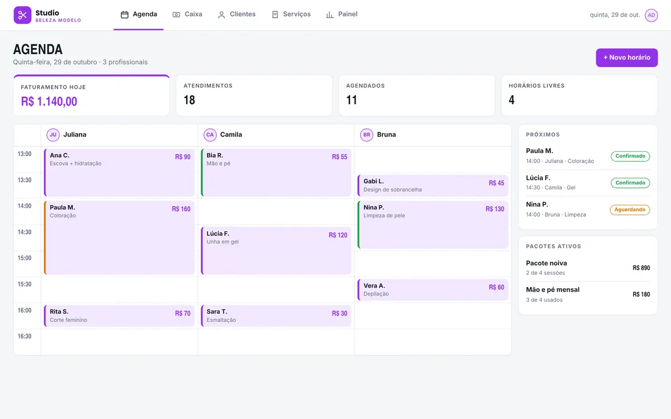The height and width of the screenshot is (419, 671).
Task: Open the Atendimentos stat card
Action: 254,96
